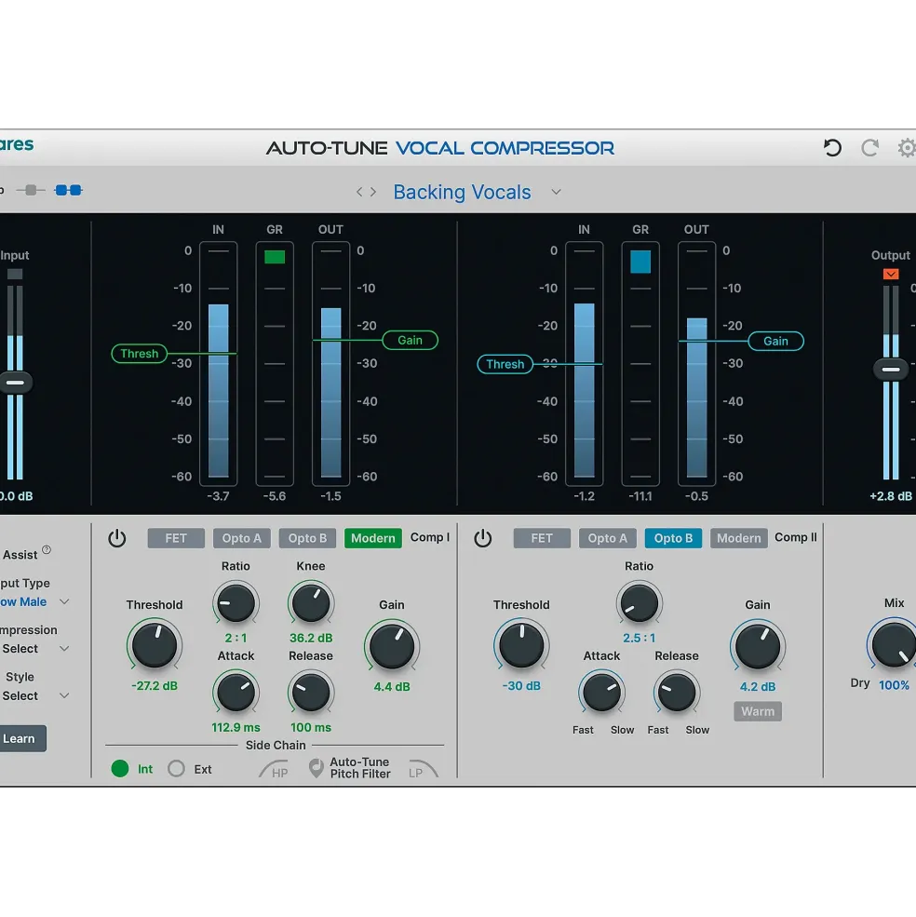The width and height of the screenshot is (916, 917).
Task: Click the blue Gain handle in Comp II meter
Action: (775, 341)
